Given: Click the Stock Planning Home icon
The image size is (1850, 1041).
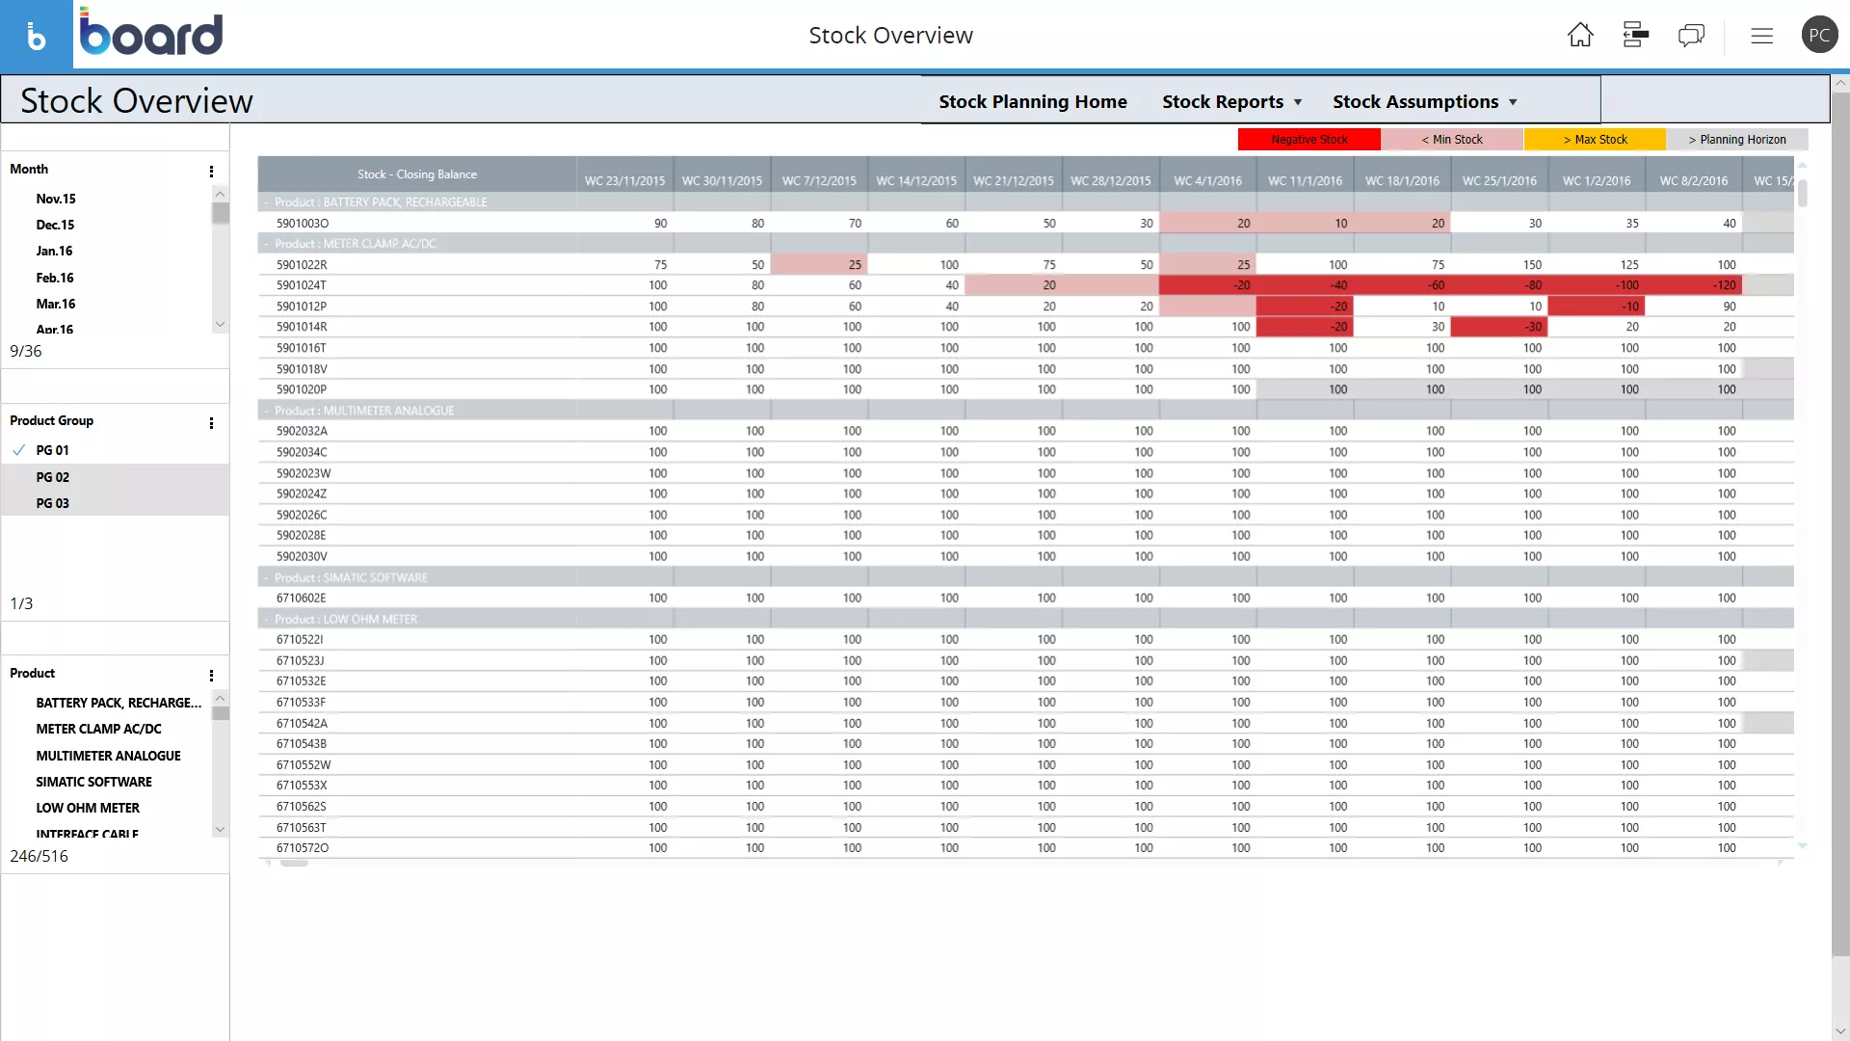Looking at the screenshot, I should tap(1033, 100).
